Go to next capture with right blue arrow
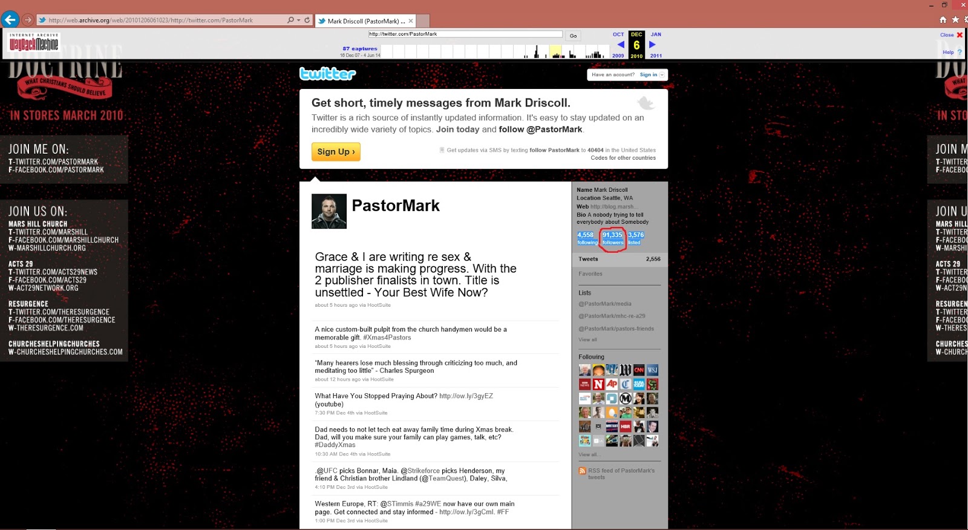The image size is (968, 530). pyautogui.click(x=652, y=44)
